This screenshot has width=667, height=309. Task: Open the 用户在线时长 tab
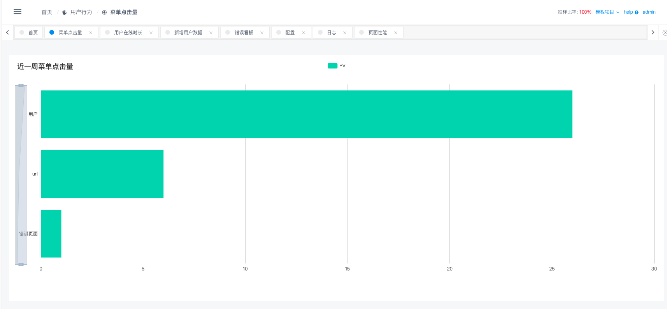[x=128, y=33]
